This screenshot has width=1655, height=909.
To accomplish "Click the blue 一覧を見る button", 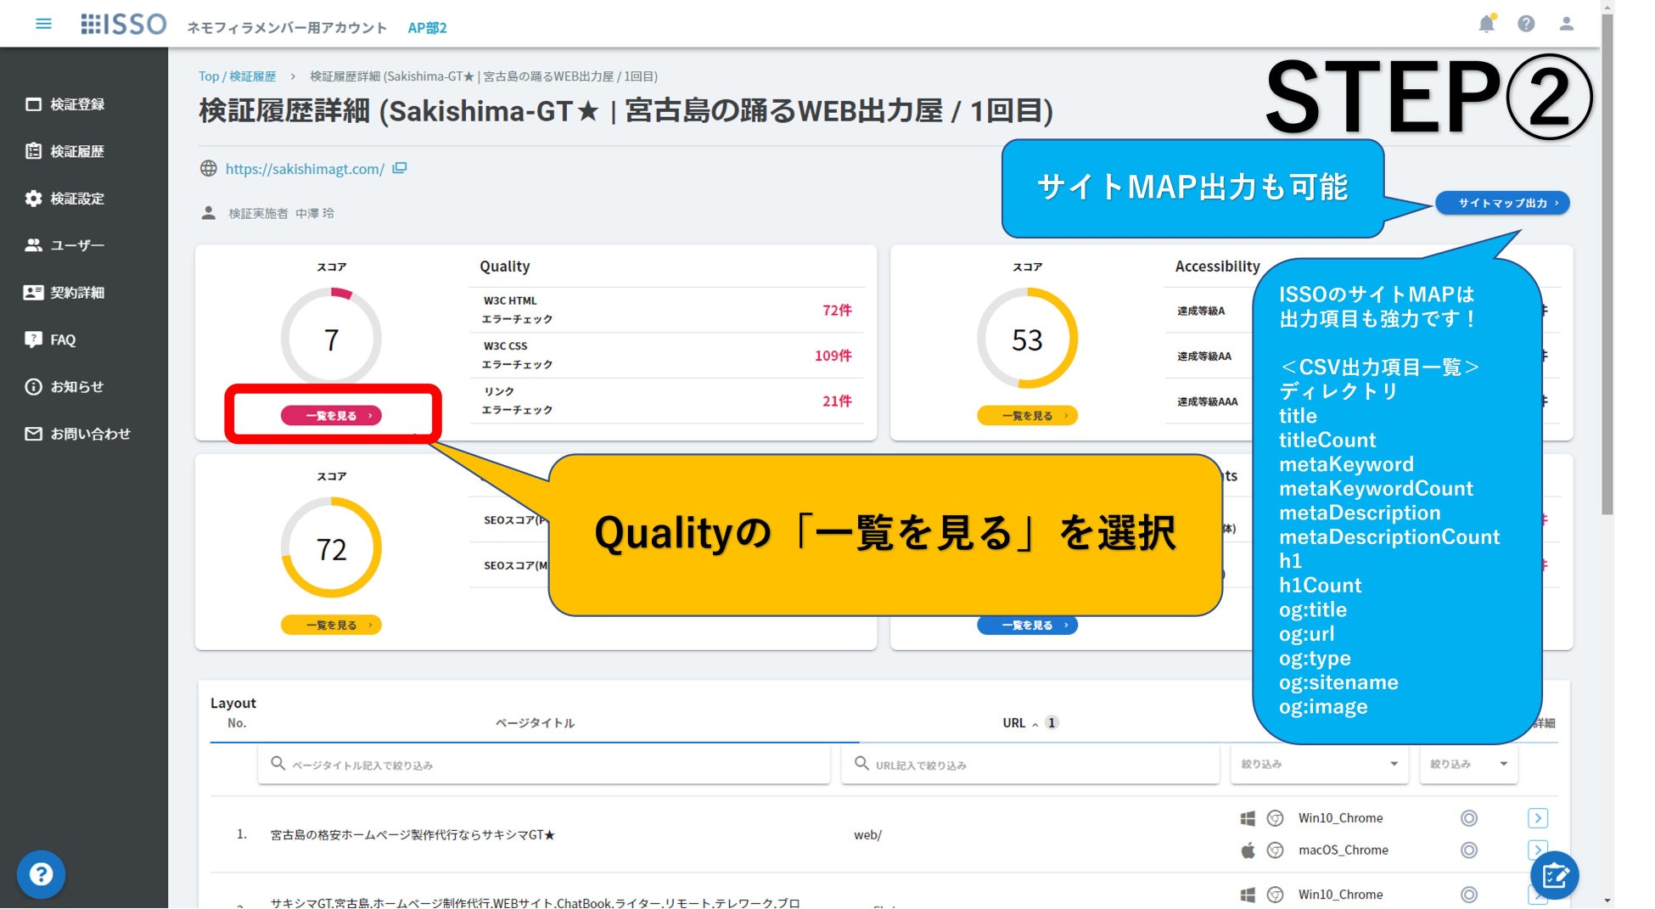I will [x=1027, y=625].
